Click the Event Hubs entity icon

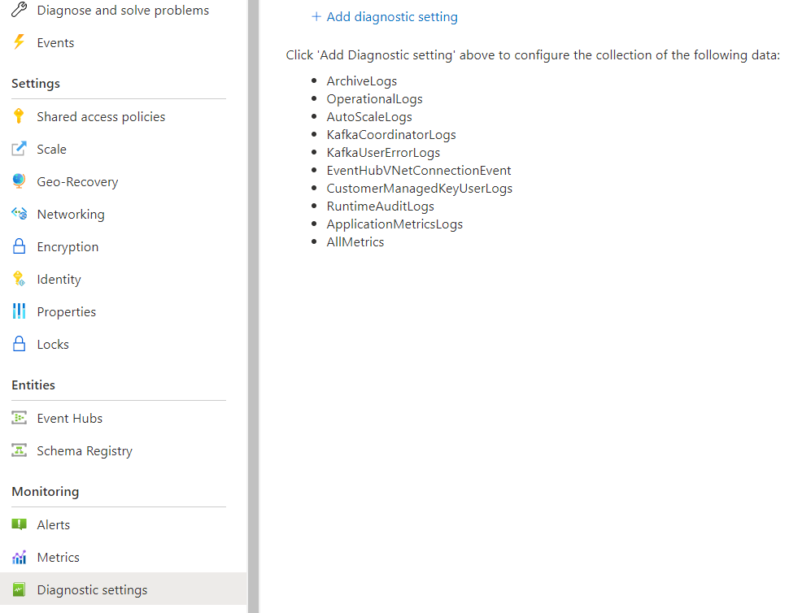tap(20, 419)
